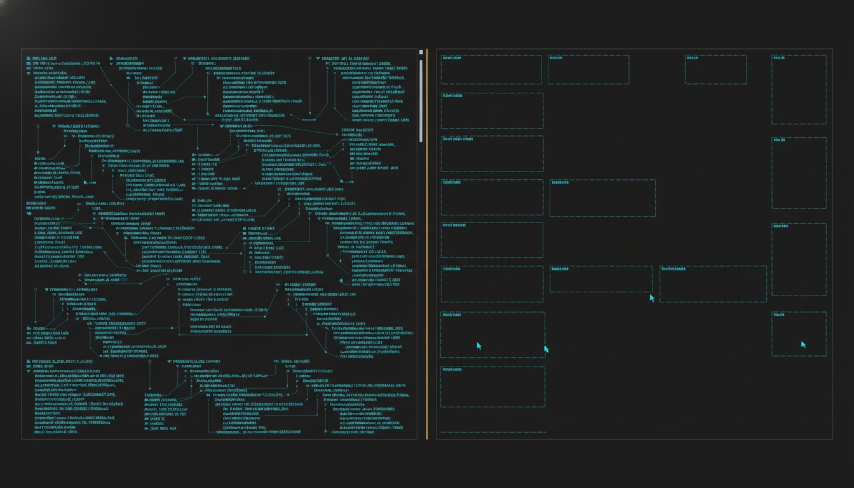Select the first dashed box in right panel's top row
Screen dimensions: 854x488
click(x=491, y=70)
